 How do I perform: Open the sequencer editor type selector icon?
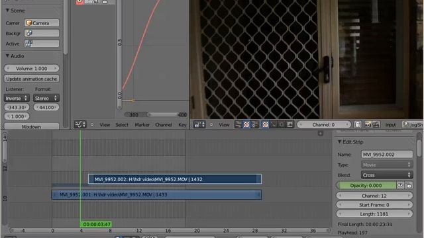coord(199,125)
